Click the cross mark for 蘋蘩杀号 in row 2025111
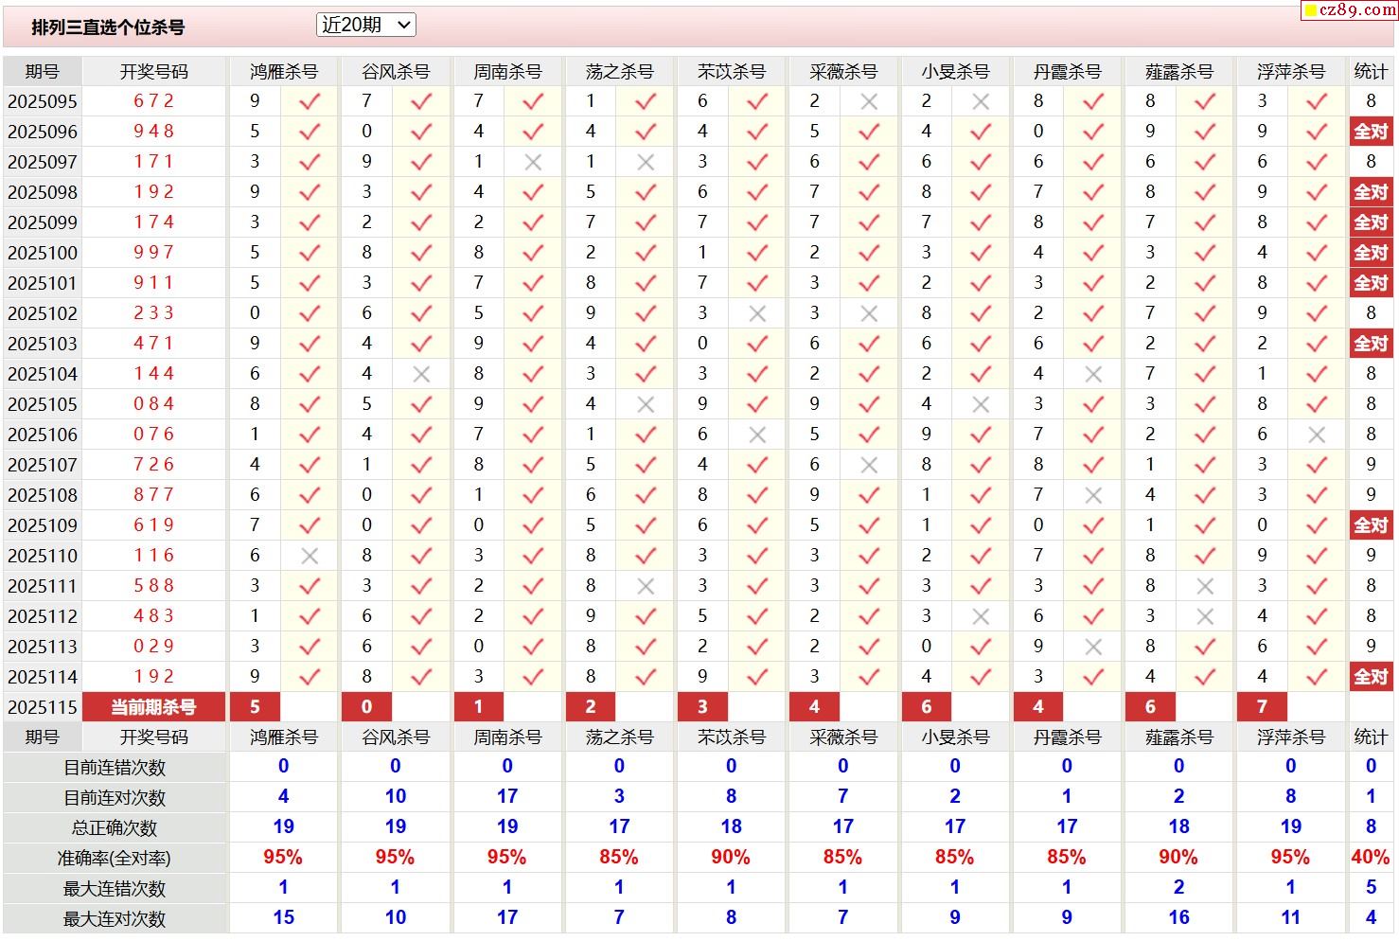This screenshot has height=941, width=1399. tap(1205, 586)
